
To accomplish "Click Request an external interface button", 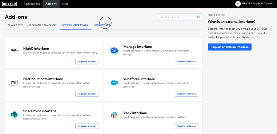I will click(x=229, y=47).
